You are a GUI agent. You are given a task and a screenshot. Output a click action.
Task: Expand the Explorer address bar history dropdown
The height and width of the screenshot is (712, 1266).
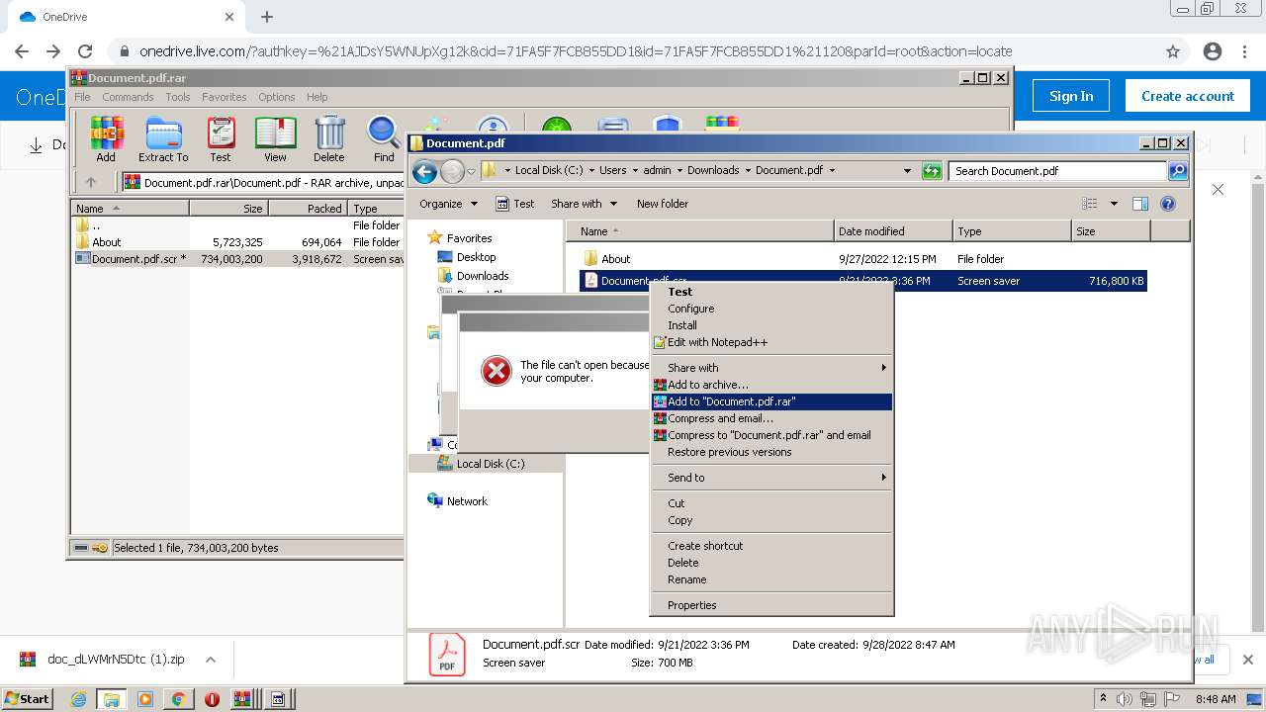pyautogui.click(x=907, y=171)
